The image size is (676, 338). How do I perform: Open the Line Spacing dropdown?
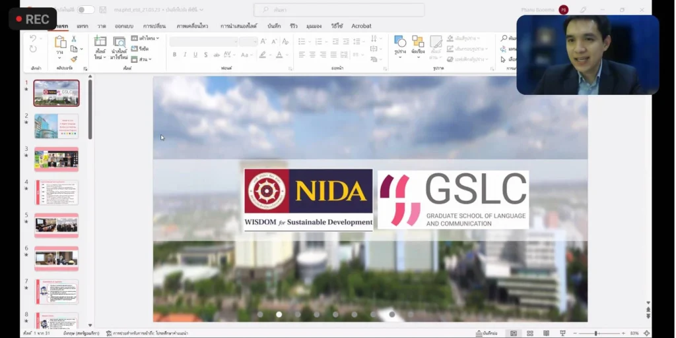pyautogui.click(x=357, y=42)
